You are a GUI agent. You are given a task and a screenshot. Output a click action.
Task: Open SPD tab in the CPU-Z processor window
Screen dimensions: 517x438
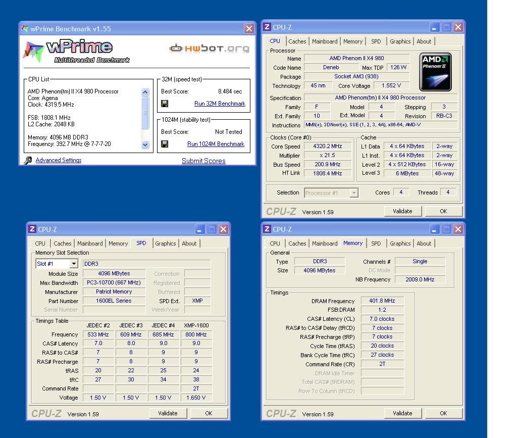click(x=376, y=41)
